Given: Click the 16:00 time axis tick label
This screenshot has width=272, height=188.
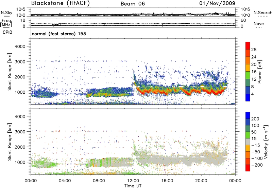Looking at the screenshot, I should click(x=167, y=181).
